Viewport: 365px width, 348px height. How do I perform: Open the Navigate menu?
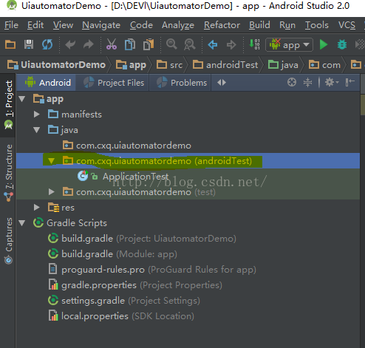(101, 25)
